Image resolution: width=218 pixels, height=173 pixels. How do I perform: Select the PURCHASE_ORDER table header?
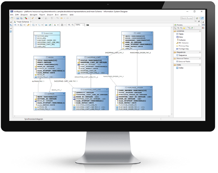(x=134, y=87)
